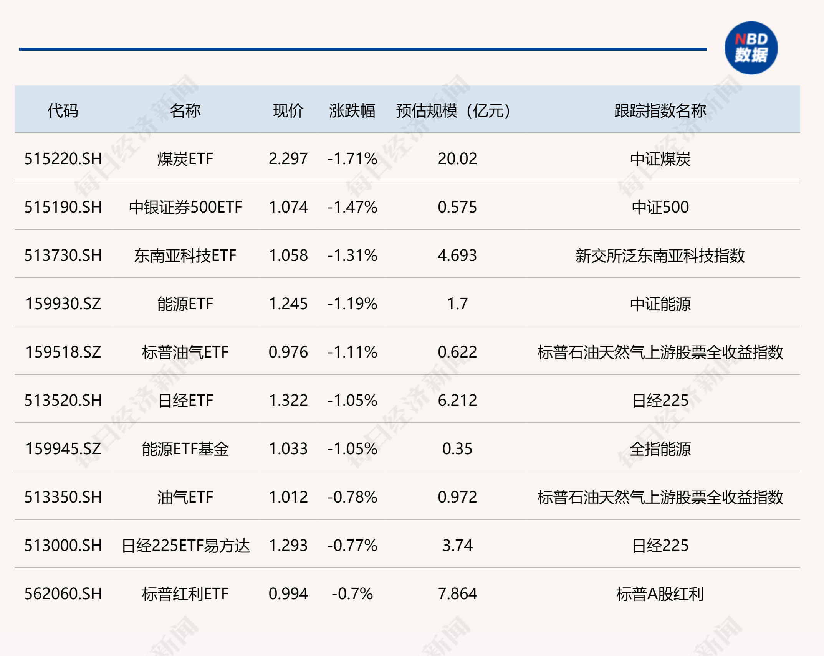This screenshot has width=824, height=656.
Task: Click change value -1.71%
Action: (x=352, y=159)
